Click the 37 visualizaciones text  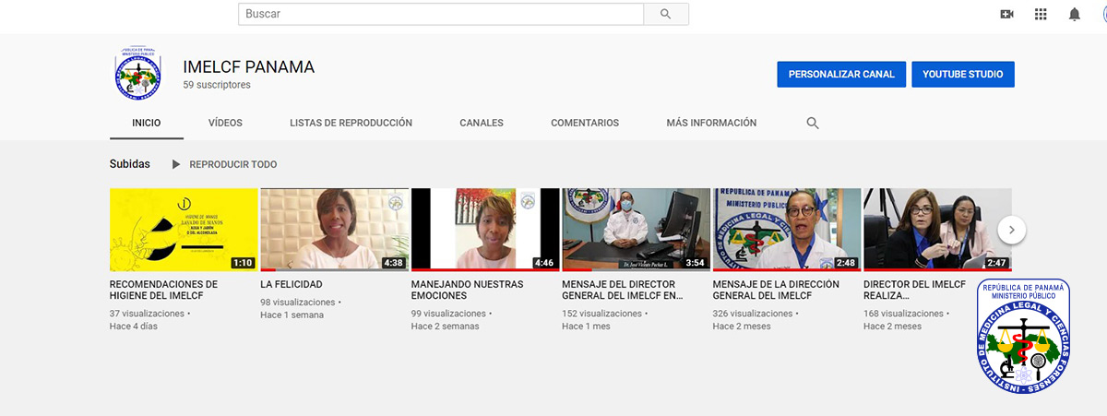click(x=147, y=314)
